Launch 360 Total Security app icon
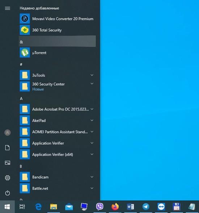The image size is (199, 213). 25,30
